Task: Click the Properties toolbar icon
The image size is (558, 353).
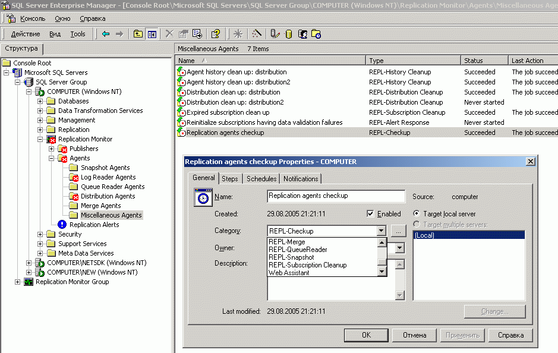Action: pos(183,34)
